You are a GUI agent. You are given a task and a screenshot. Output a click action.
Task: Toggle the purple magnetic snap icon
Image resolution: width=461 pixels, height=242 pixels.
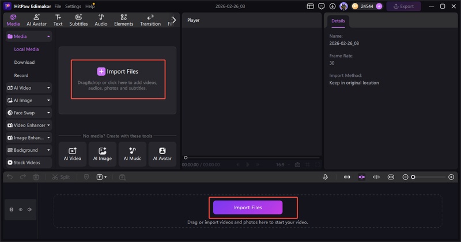click(362, 177)
